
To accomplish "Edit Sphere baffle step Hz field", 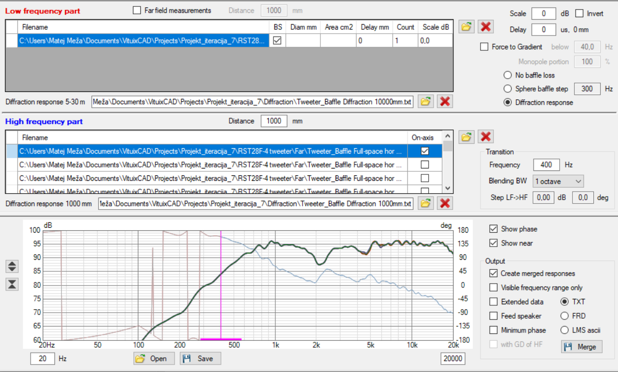I will pos(587,89).
